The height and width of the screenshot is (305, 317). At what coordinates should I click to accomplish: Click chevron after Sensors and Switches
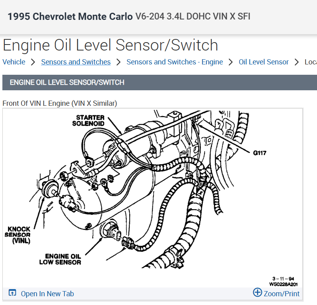(x=119, y=62)
